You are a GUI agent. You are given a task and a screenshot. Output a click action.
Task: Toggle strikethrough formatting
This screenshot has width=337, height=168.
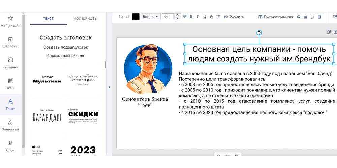[x=211, y=17]
